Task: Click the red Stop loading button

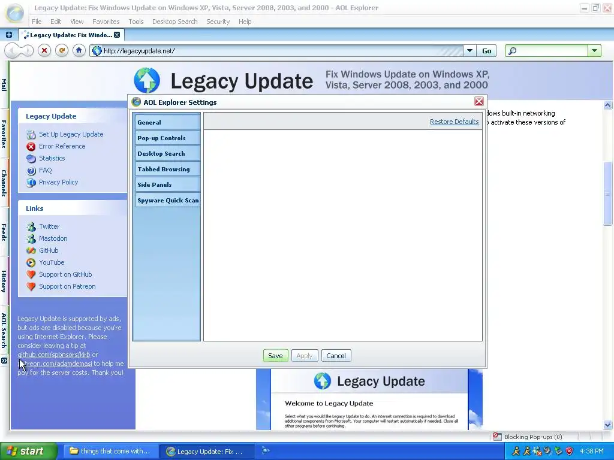Action: pyautogui.click(x=44, y=50)
